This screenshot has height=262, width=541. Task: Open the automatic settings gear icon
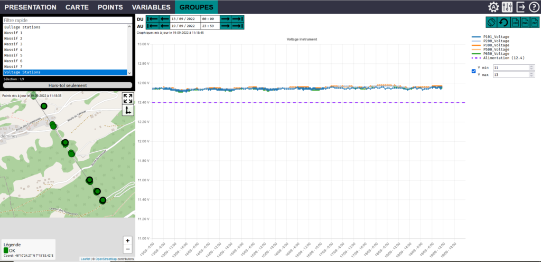point(493,7)
